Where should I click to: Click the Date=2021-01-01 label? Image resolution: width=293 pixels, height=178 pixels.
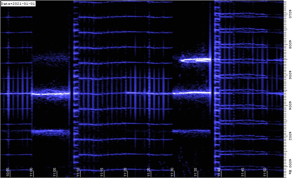(18, 4)
